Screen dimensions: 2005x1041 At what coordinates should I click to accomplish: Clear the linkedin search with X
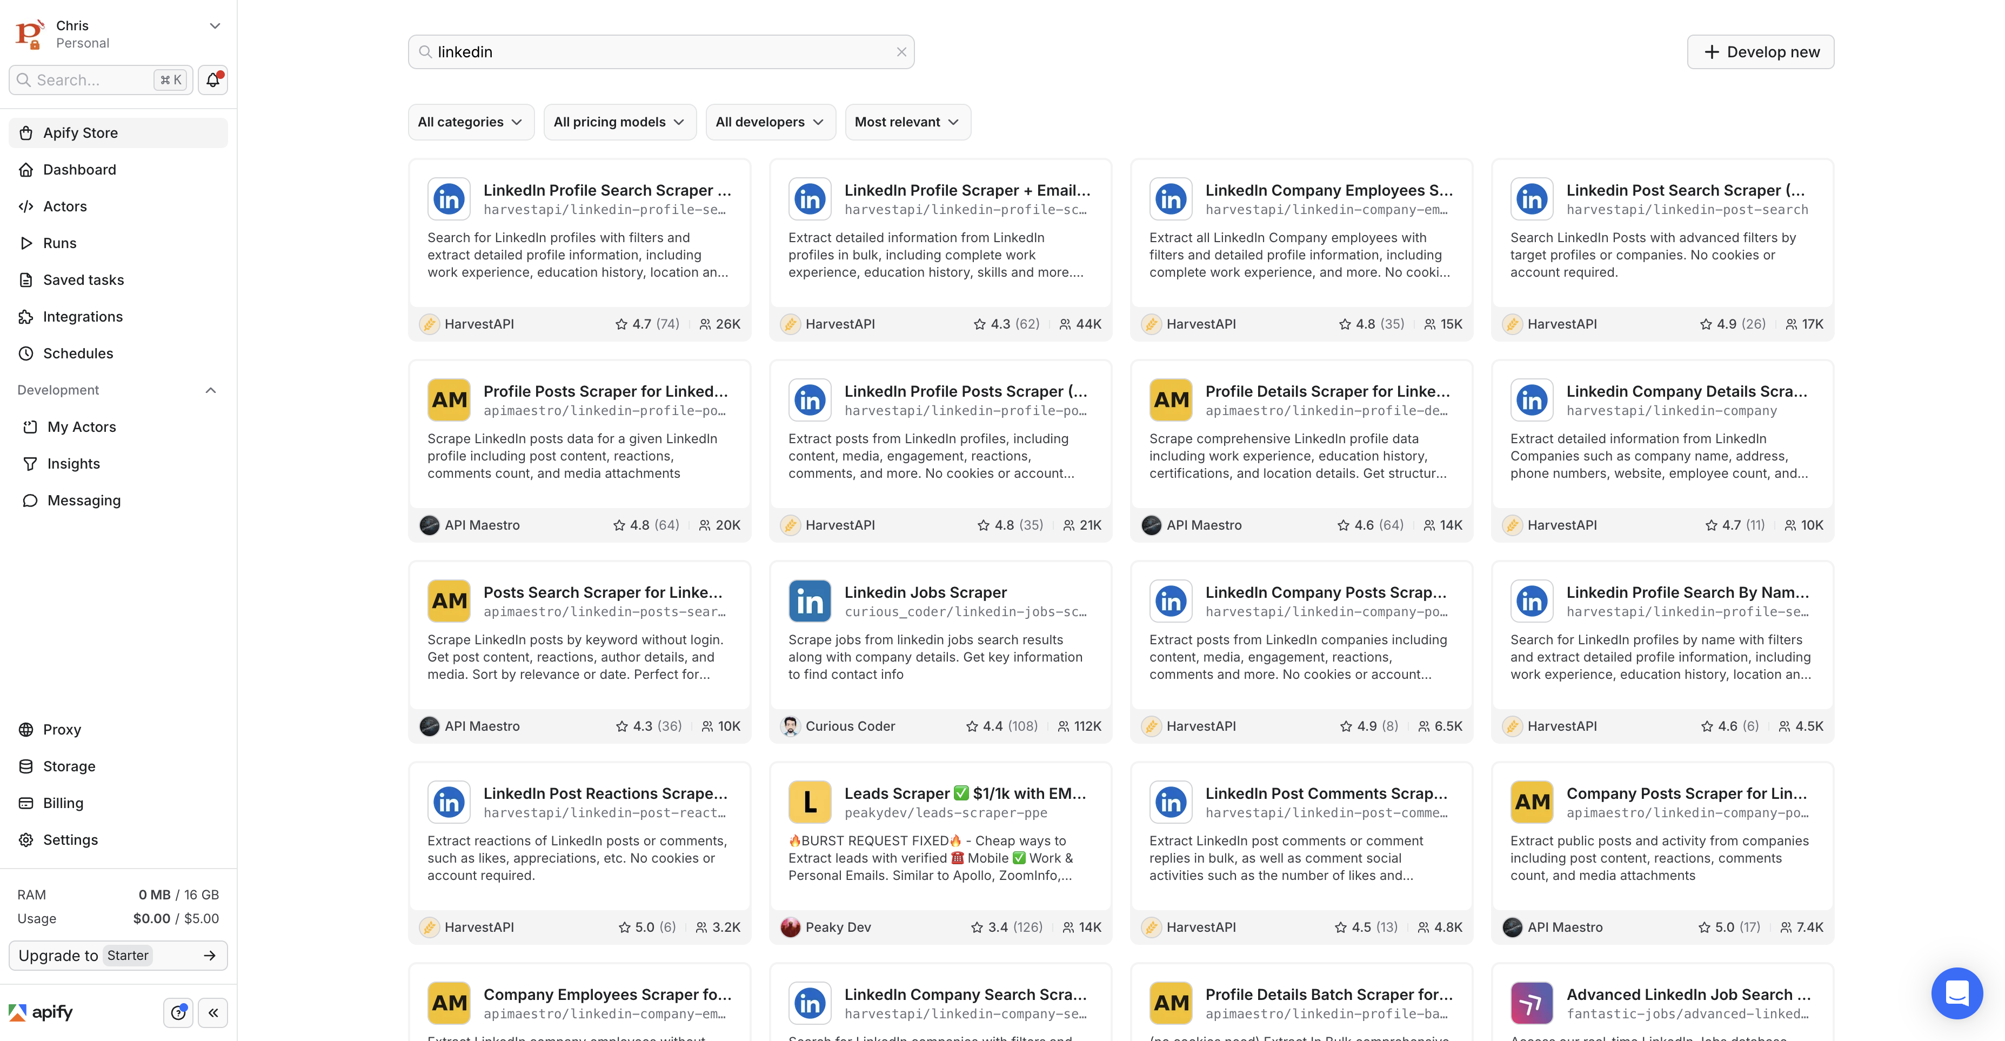click(x=901, y=52)
